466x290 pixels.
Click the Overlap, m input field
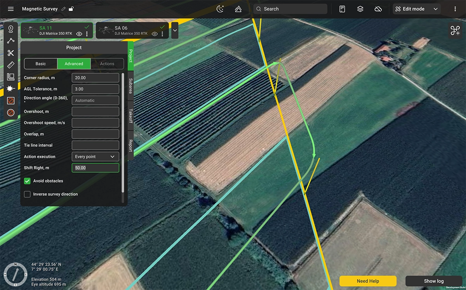pos(96,134)
